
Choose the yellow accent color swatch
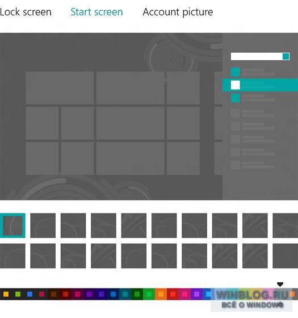(x=6, y=294)
